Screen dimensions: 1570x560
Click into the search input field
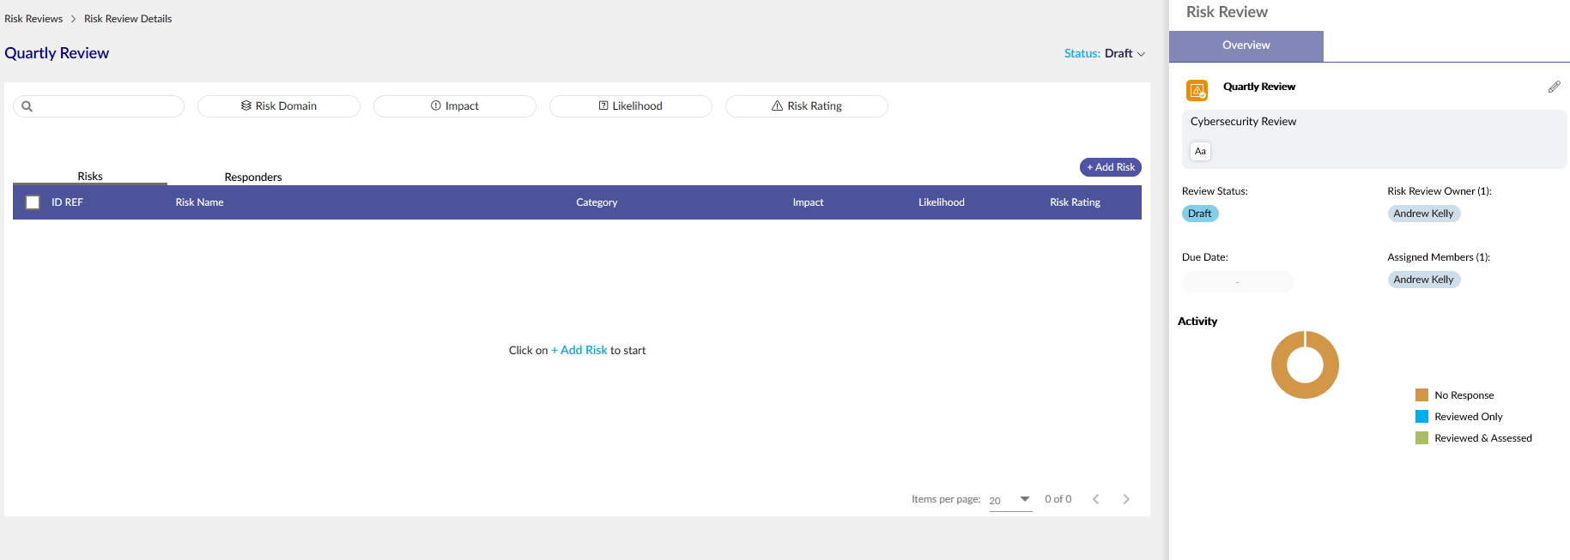tap(99, 106)
